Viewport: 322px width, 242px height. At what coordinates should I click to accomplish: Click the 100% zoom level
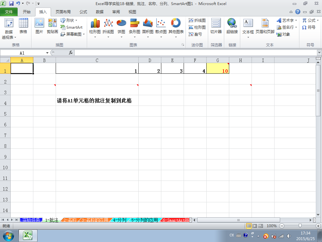(271, 226)
